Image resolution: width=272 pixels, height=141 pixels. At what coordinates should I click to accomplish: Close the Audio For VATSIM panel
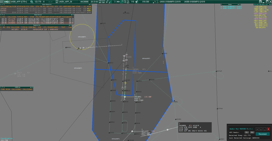268,129
